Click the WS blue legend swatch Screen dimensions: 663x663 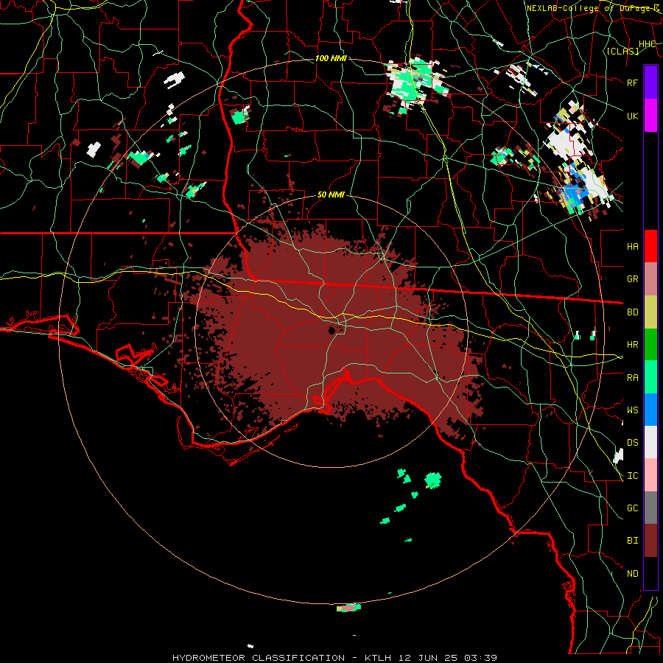click(650, 410)
